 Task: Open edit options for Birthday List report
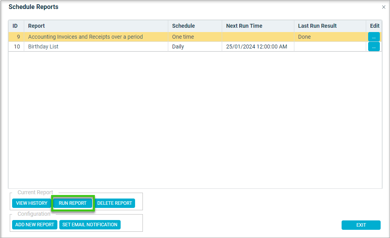374,47
